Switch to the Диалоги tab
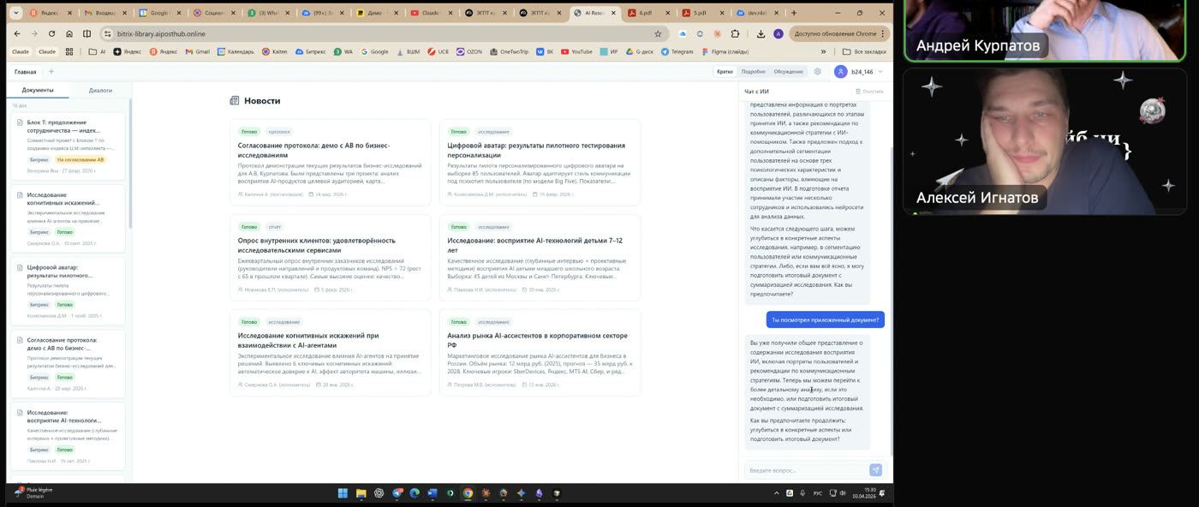 100,90
